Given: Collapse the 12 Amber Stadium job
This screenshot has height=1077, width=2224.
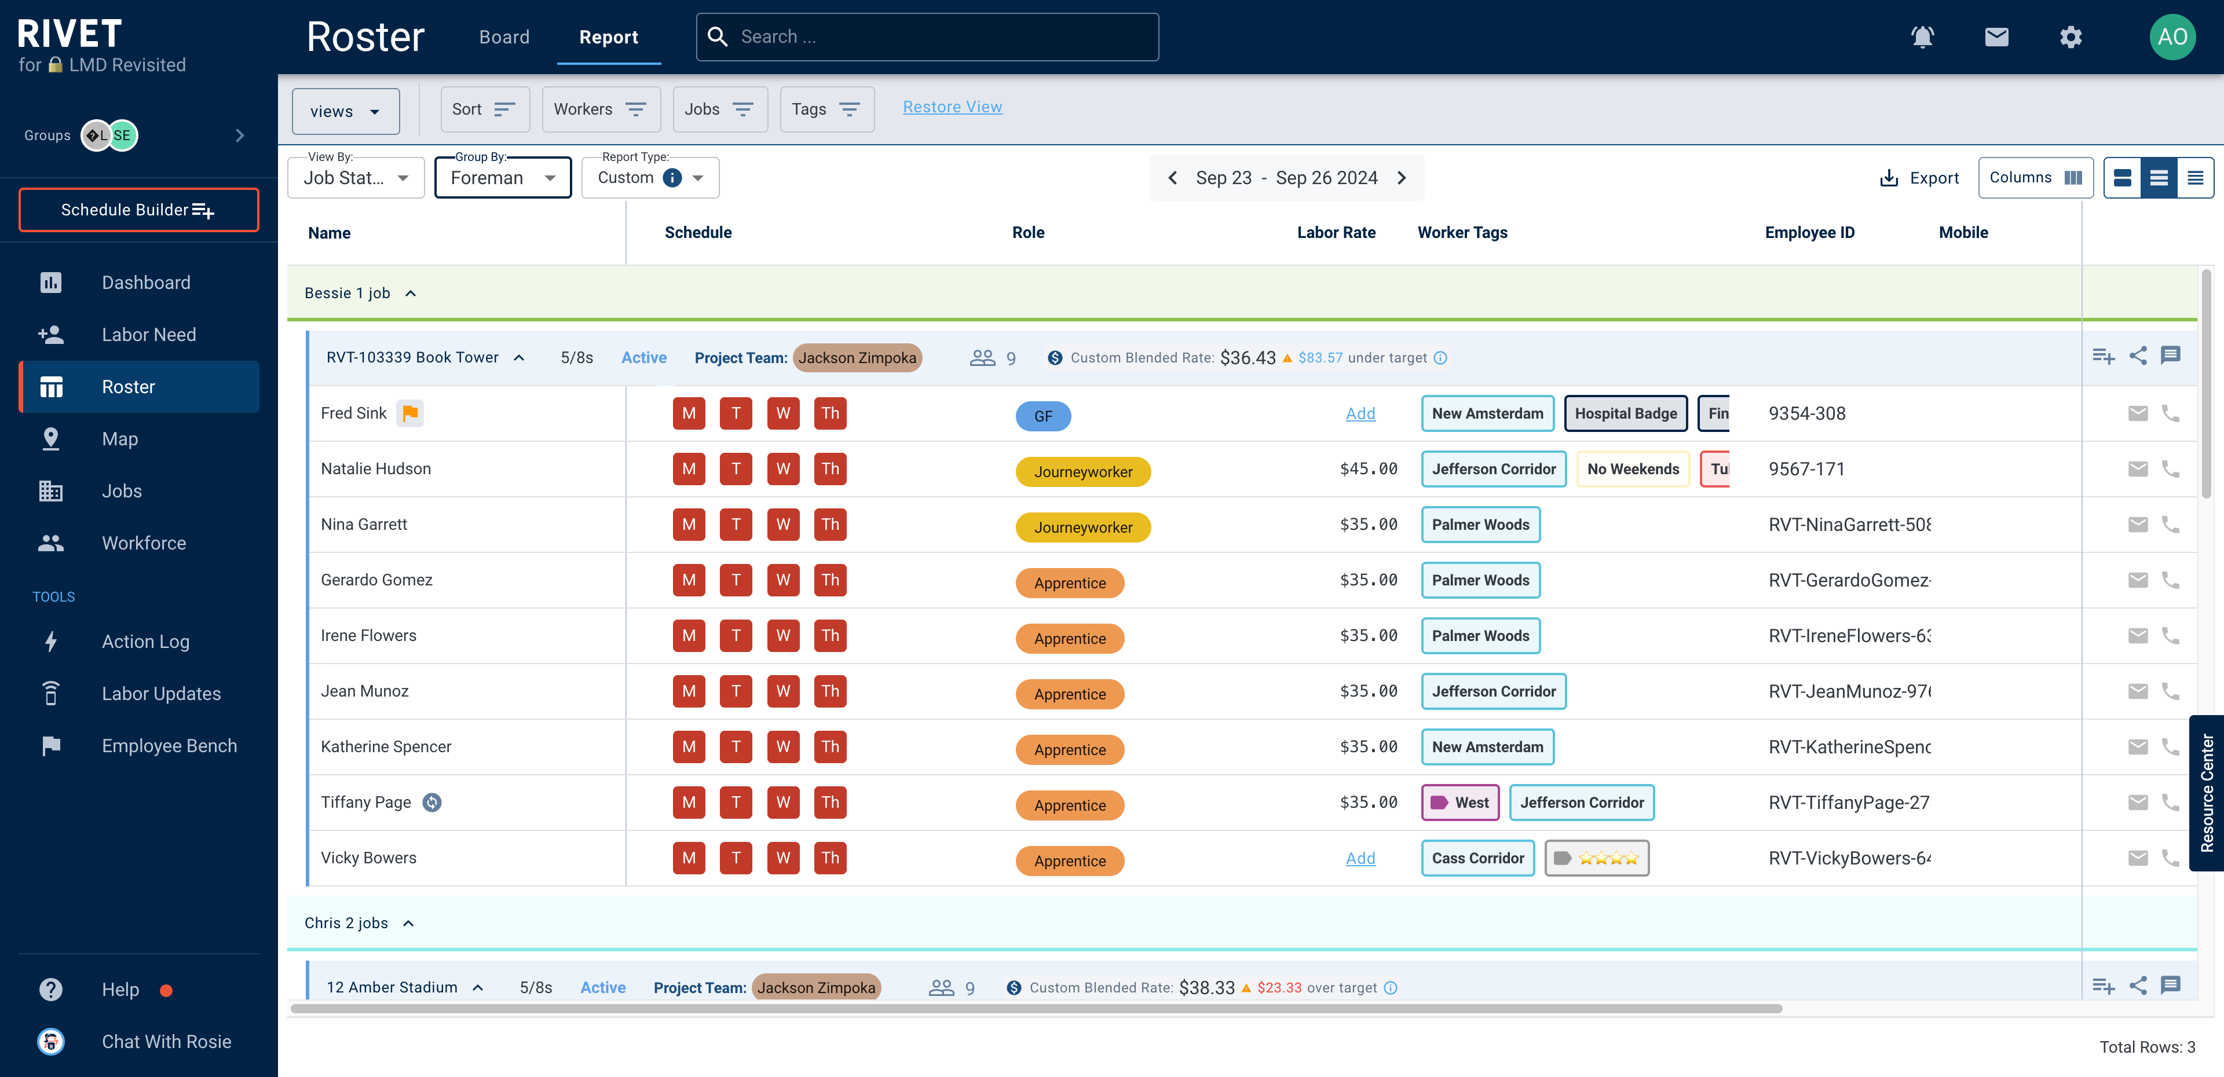Looking at the screenshot, I should [478, 988].
